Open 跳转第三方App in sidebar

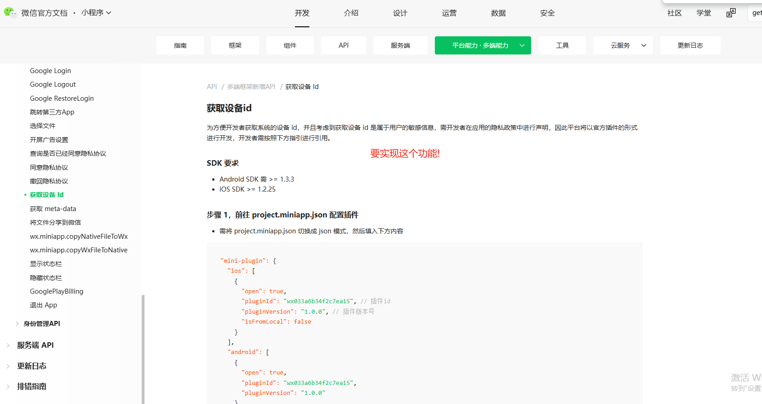tap(52, 112)
